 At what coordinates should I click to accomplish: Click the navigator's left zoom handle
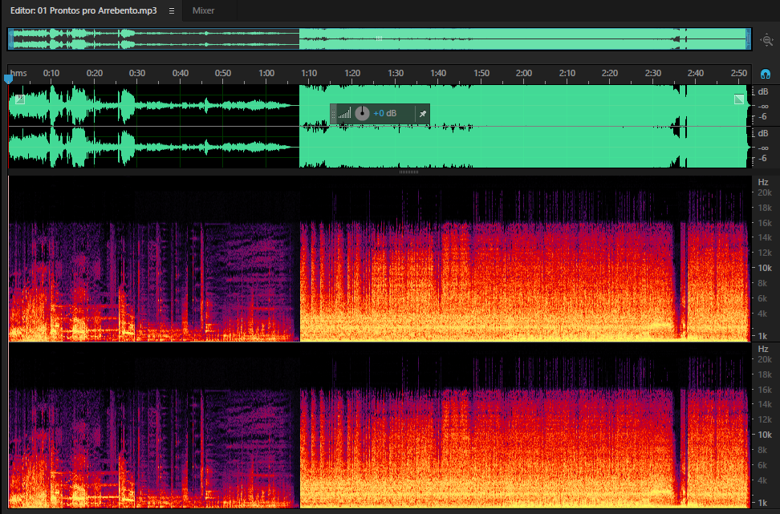pos(10,39)
